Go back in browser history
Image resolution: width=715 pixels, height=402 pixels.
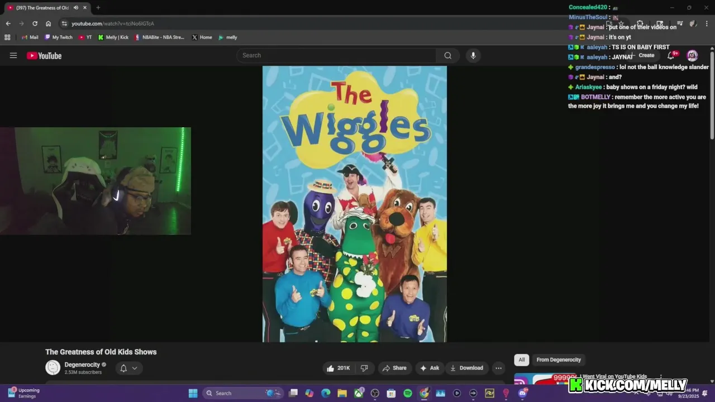8,23
